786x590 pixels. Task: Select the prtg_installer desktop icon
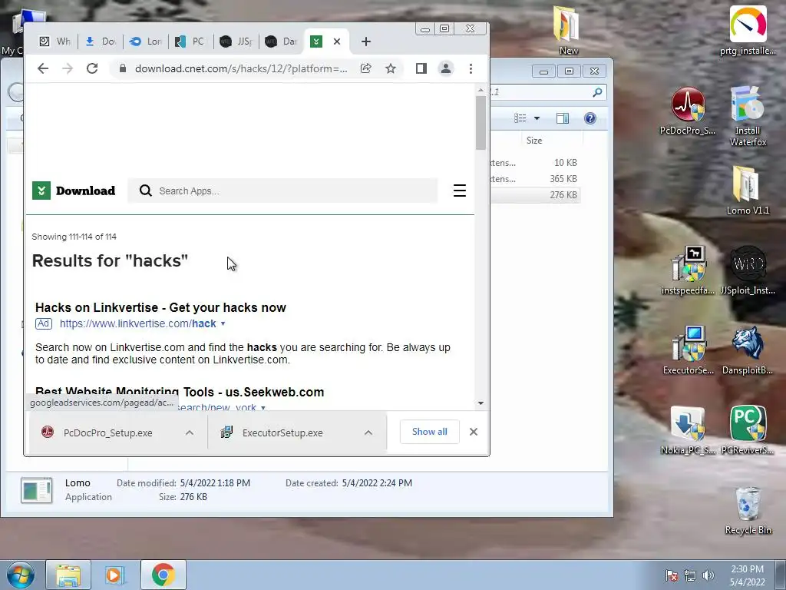(x=748, y=30)
